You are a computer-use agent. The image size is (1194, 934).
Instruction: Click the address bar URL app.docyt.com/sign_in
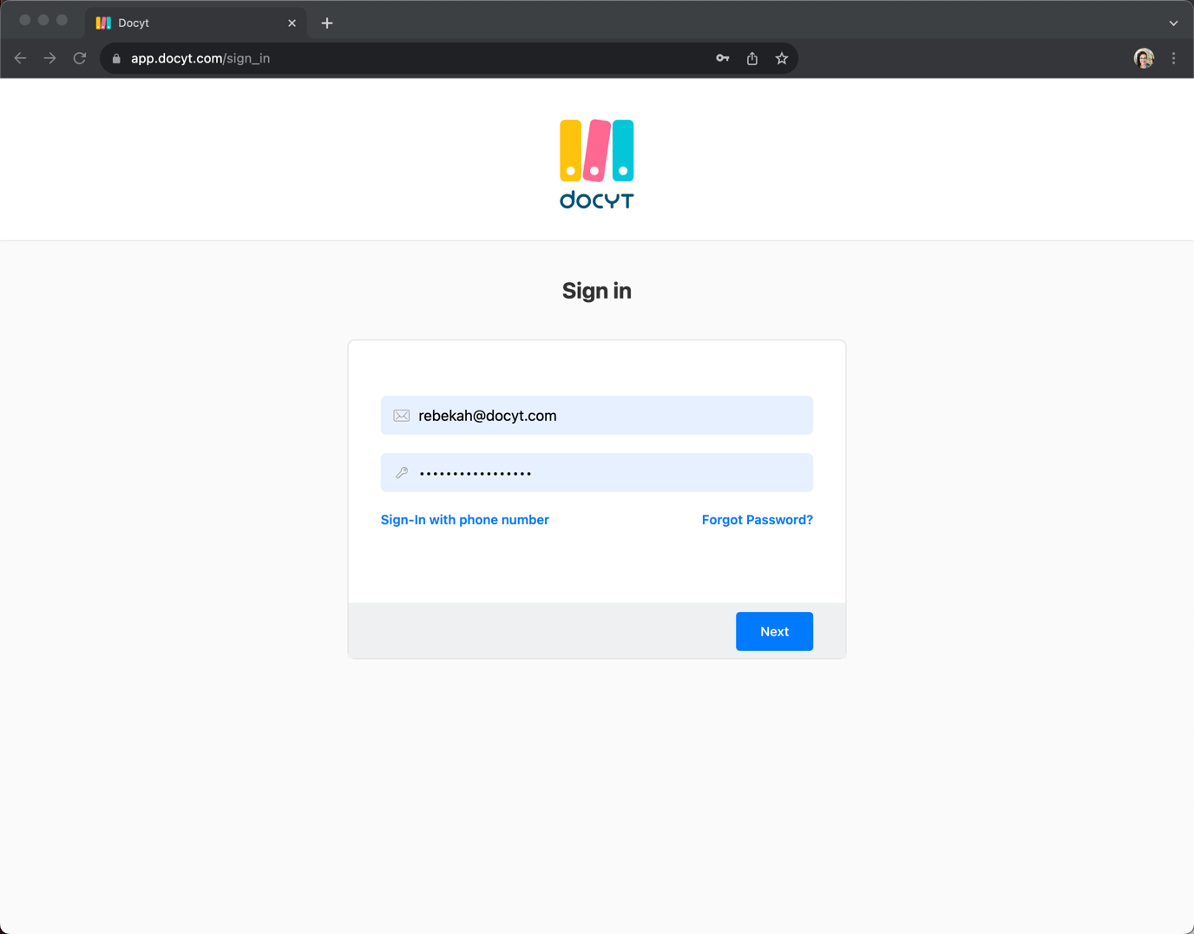tap(200, 58)
